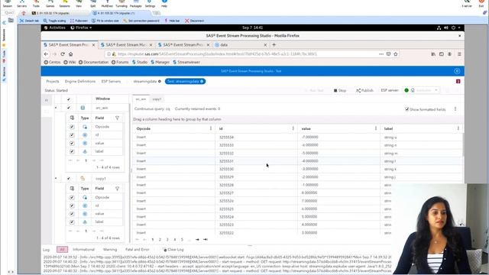Click filter icon in copy1 fields header
The width and height of the screenshot is (489, 275).
(x=117, y=189)
